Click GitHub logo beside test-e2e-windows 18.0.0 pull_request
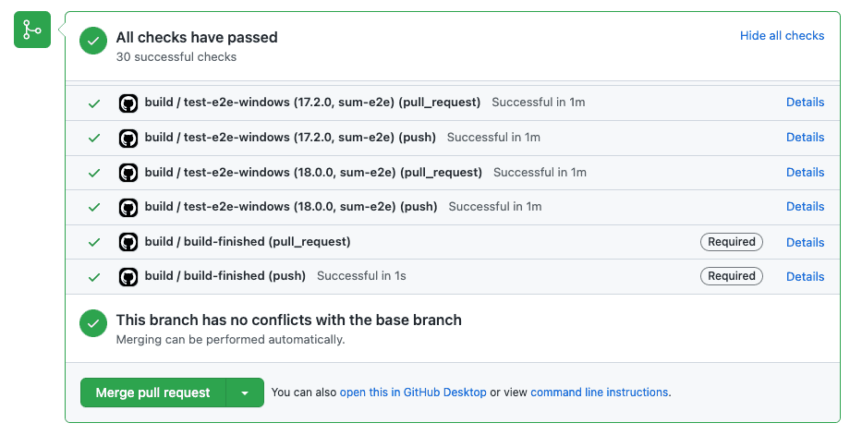Image resolution: width=862 pixels, height=435 pixels. 128,173
